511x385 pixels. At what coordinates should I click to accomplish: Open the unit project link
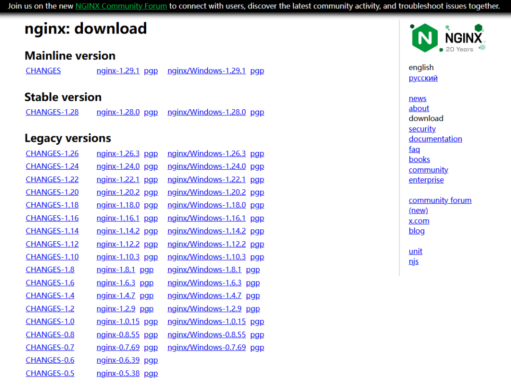[415, 251]
